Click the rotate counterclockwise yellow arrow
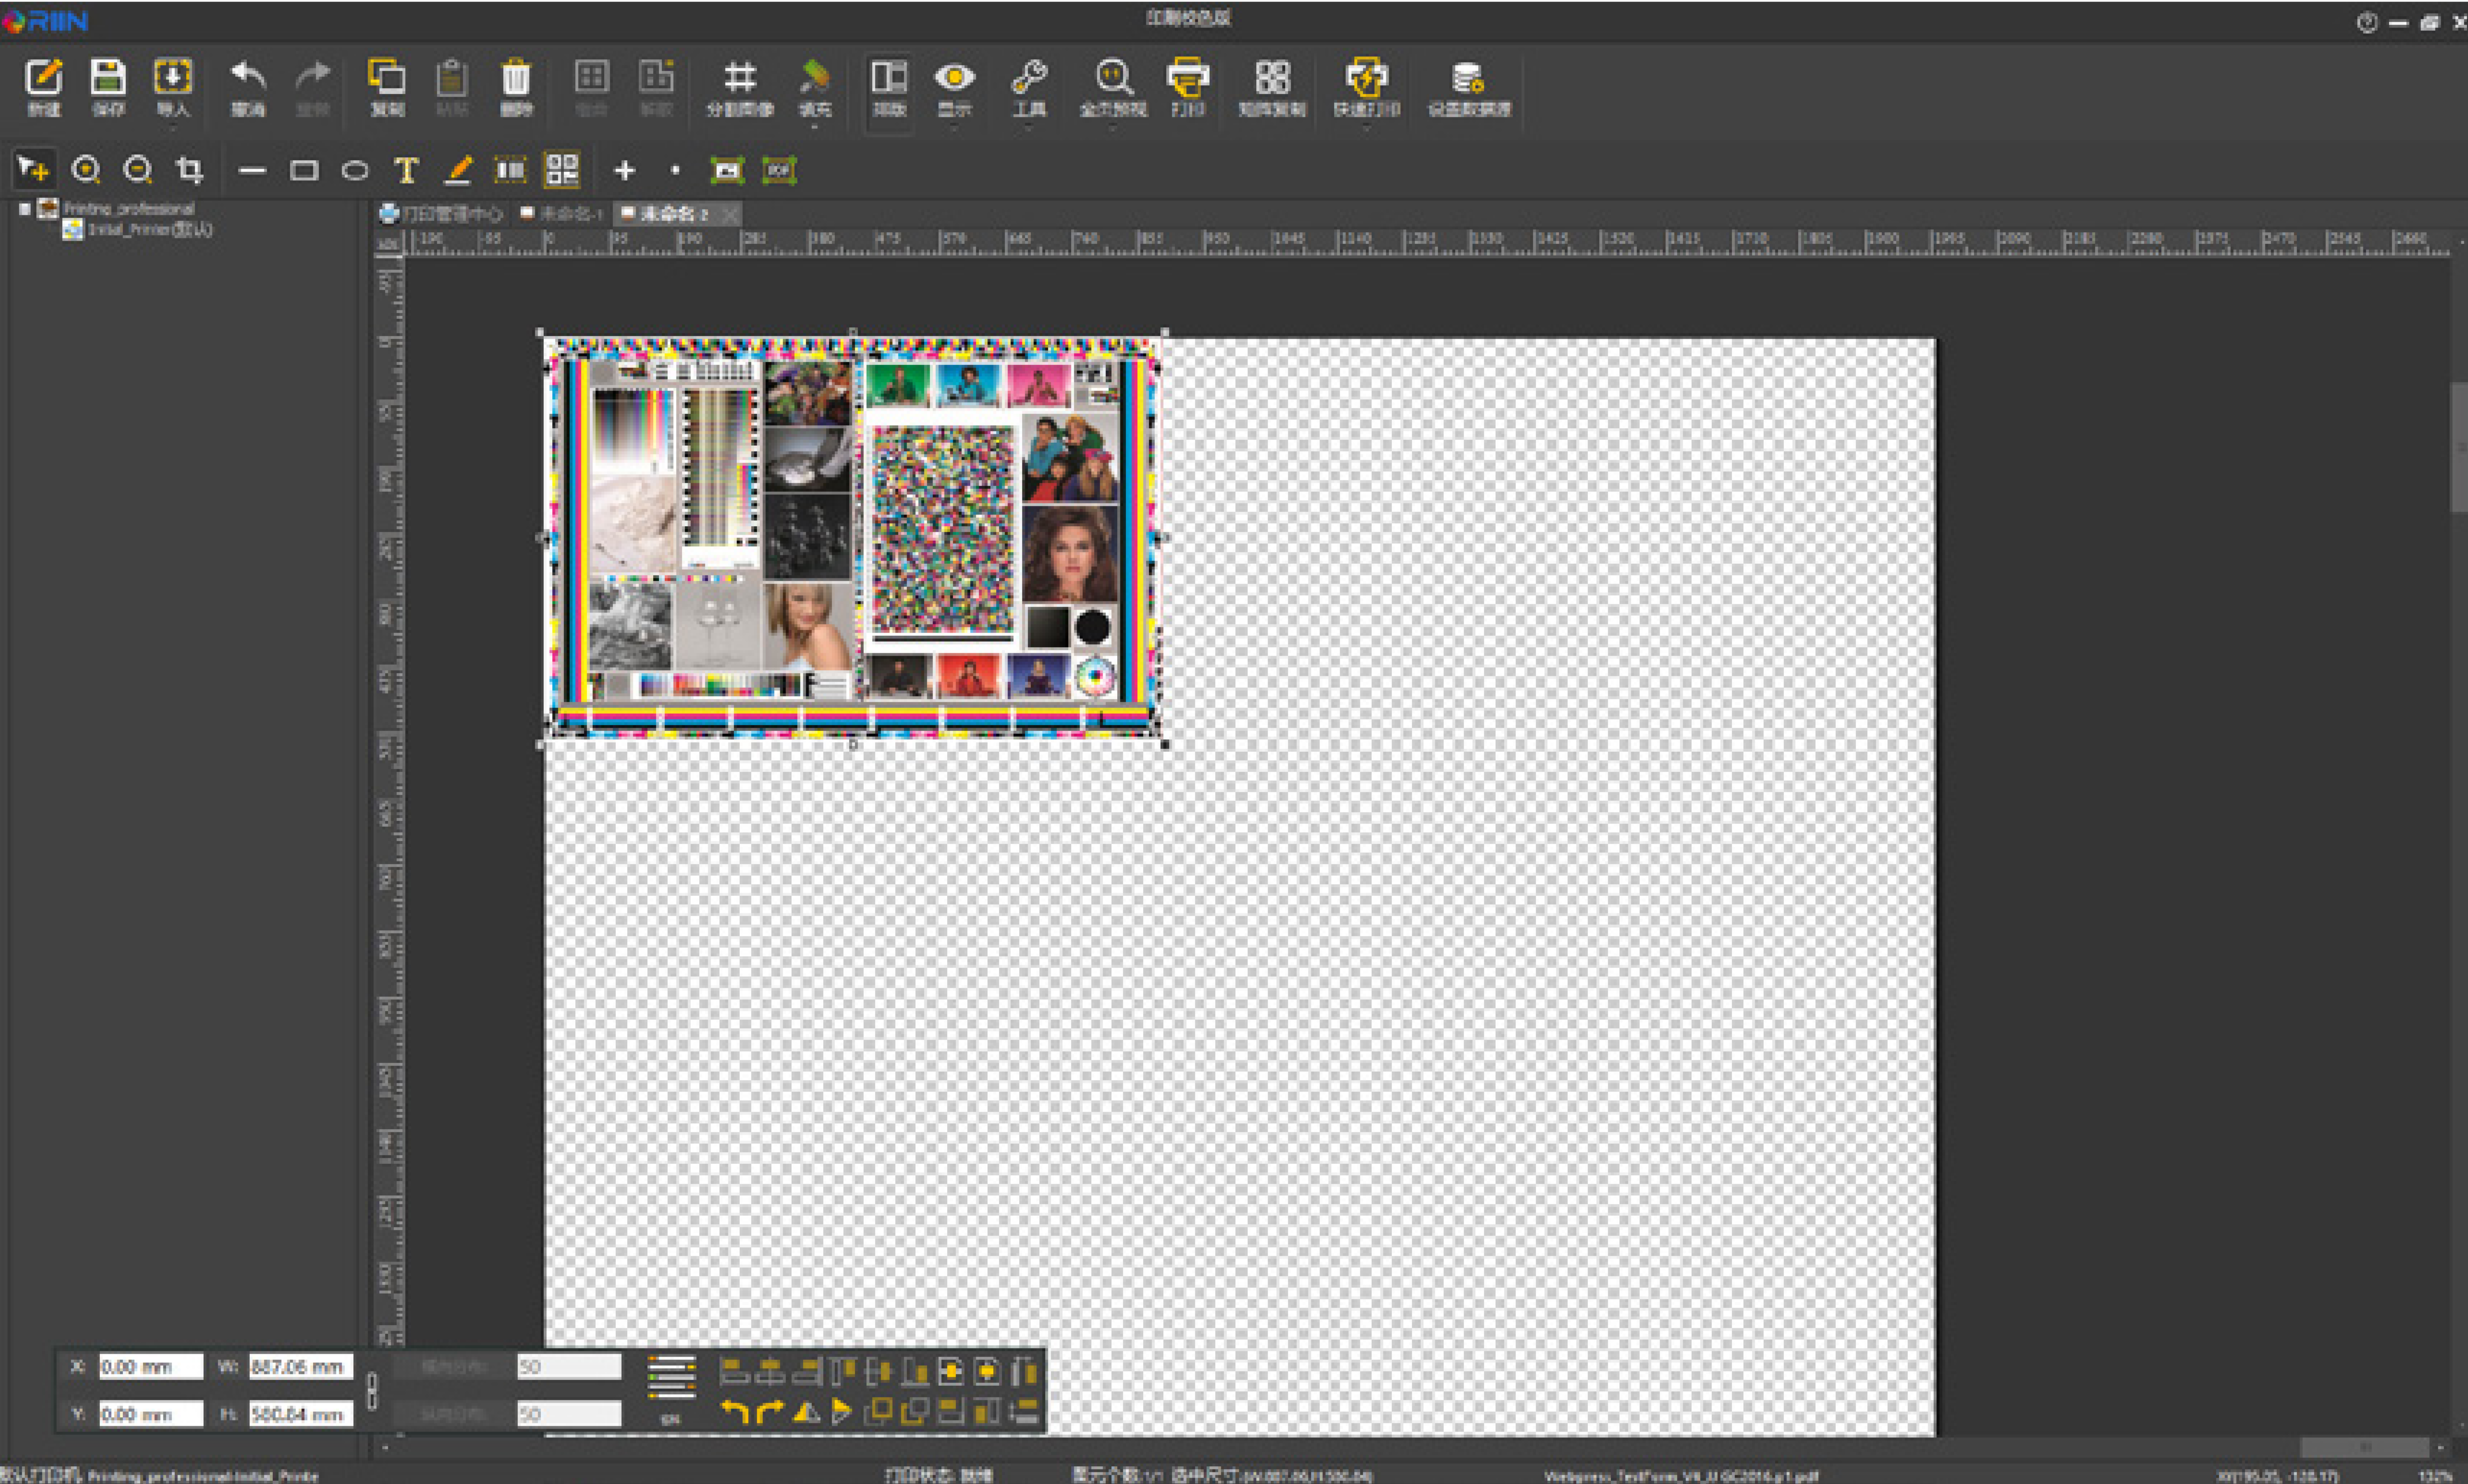 click(x=735, y=1412)
